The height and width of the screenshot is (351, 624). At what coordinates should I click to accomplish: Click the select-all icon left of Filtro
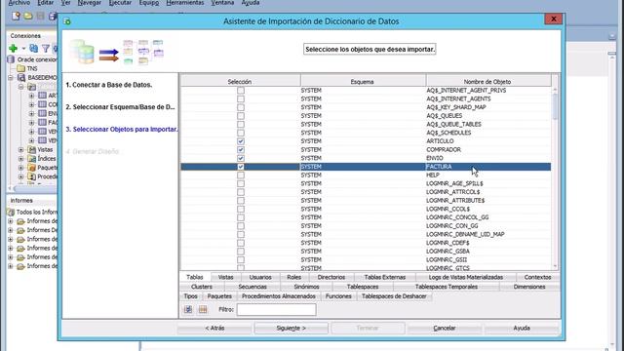[188, 309]
